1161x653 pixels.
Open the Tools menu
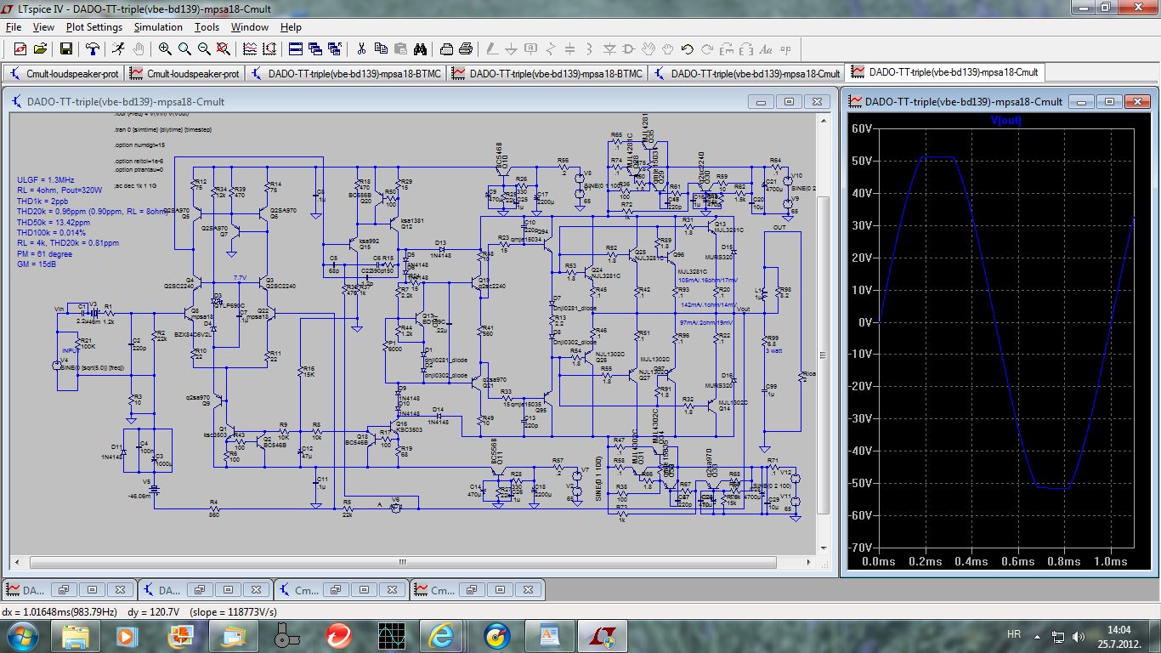click(207, 27)
